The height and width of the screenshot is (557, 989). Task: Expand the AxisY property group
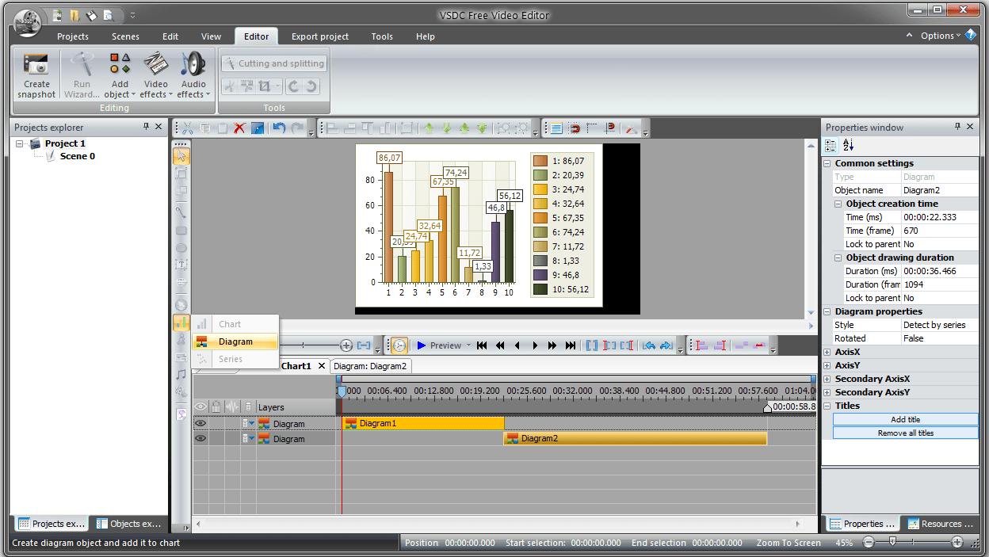[x=827, y=365]
